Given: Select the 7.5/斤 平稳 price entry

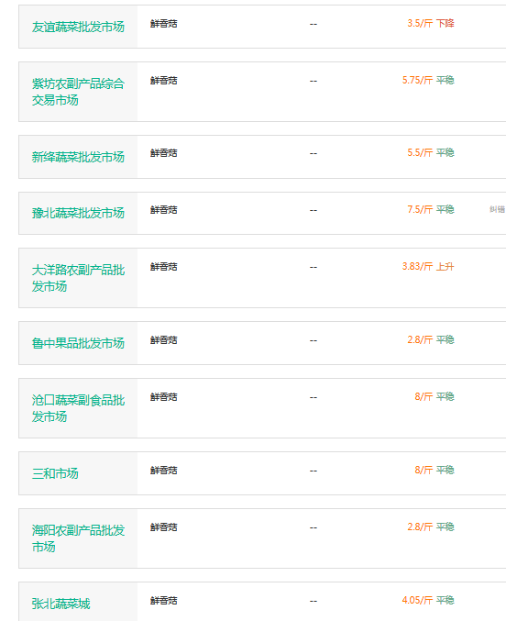Looking at the screenshot, I should 431,209.
